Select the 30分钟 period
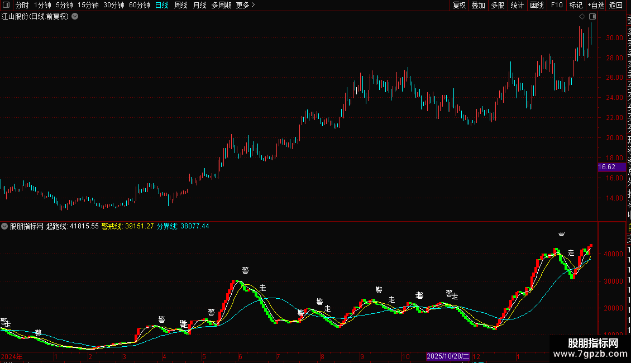631x363 pixels. click(x=114, y=5)
